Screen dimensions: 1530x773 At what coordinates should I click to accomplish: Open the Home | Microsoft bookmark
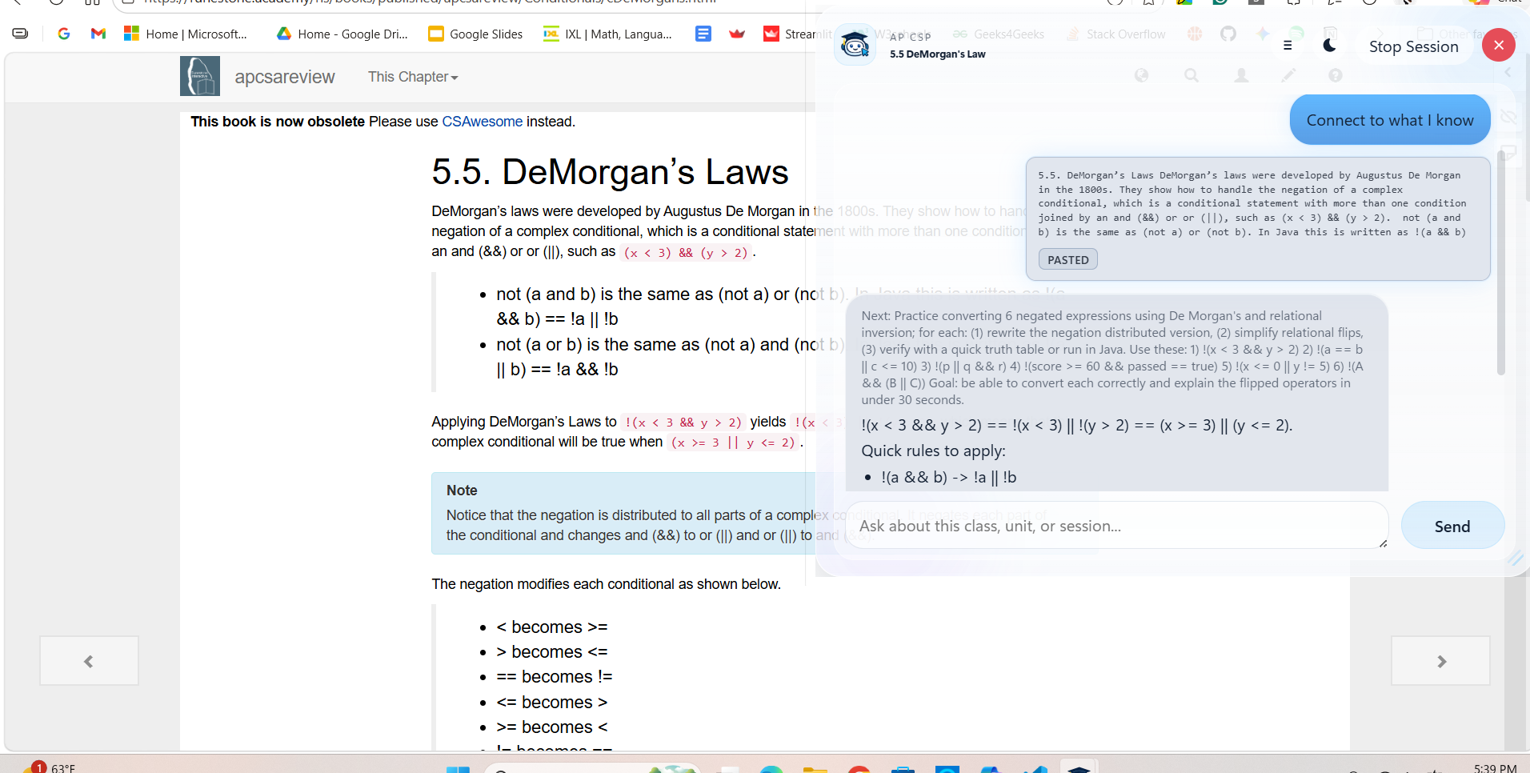[186, 34]
